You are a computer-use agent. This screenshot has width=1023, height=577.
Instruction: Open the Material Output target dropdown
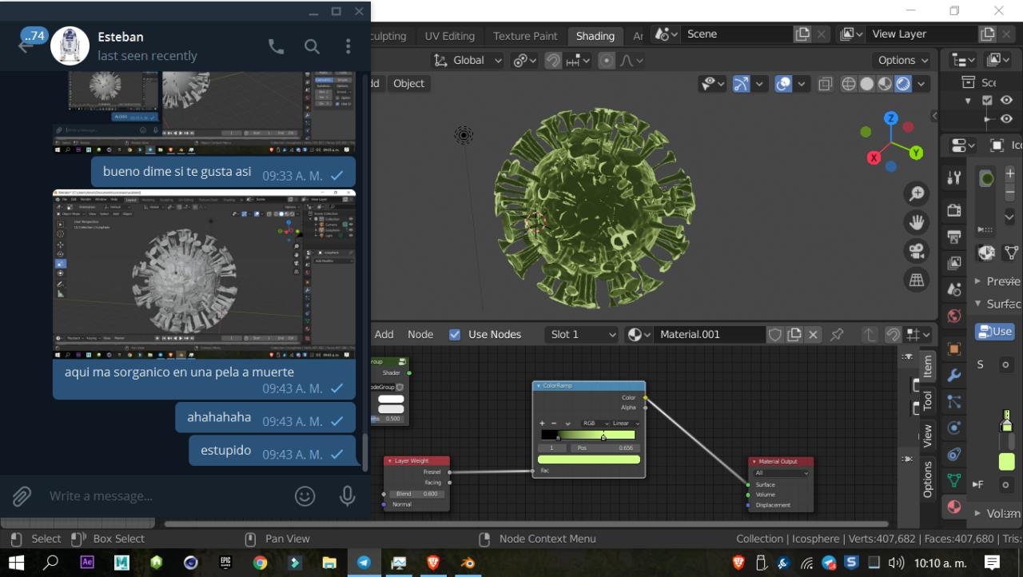tap(781, 473)
